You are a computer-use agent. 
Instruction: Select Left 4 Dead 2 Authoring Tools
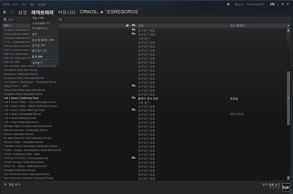tap(21, 98)
